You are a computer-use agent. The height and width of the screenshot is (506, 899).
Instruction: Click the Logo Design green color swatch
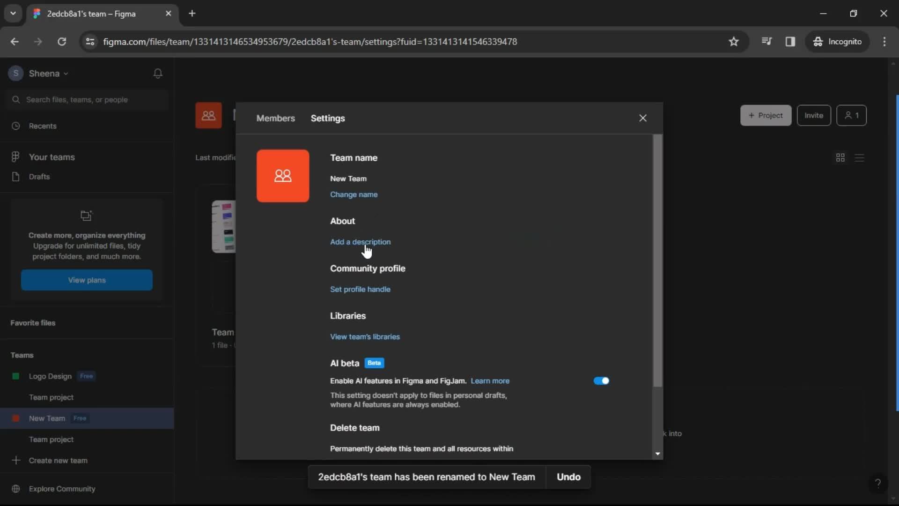point(16,376)
